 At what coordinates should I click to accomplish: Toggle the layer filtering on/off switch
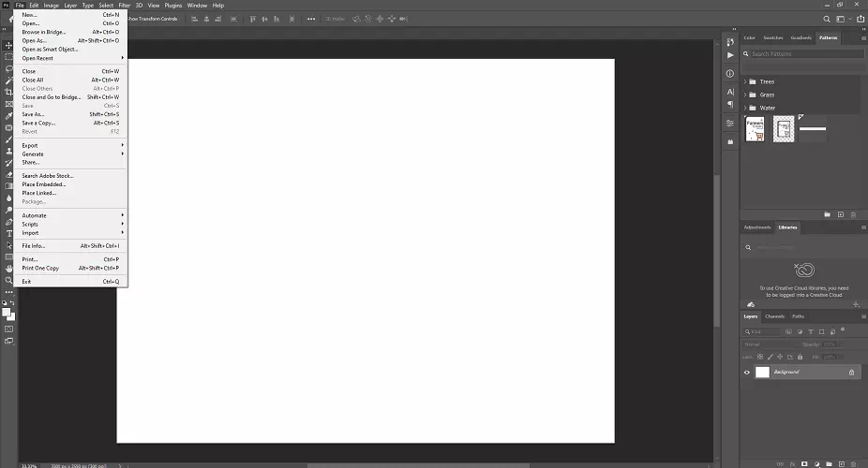(x=843, y=329)
